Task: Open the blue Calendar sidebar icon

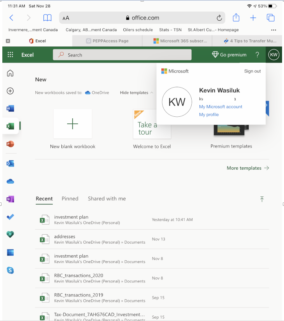Action: (10, 253)
